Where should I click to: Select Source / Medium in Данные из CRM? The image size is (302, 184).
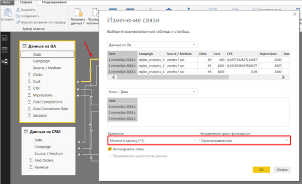click(x=49, y=153)
